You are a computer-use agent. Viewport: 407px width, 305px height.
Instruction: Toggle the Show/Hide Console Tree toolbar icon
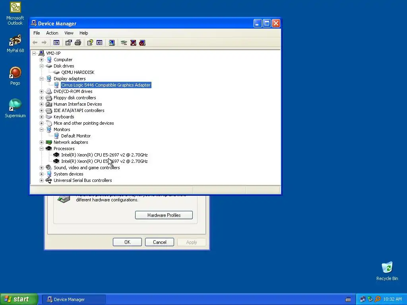point(56,42)
